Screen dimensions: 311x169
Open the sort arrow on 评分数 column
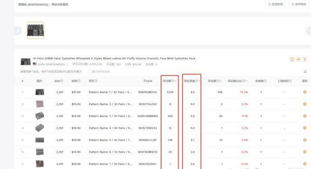[175, 81]
